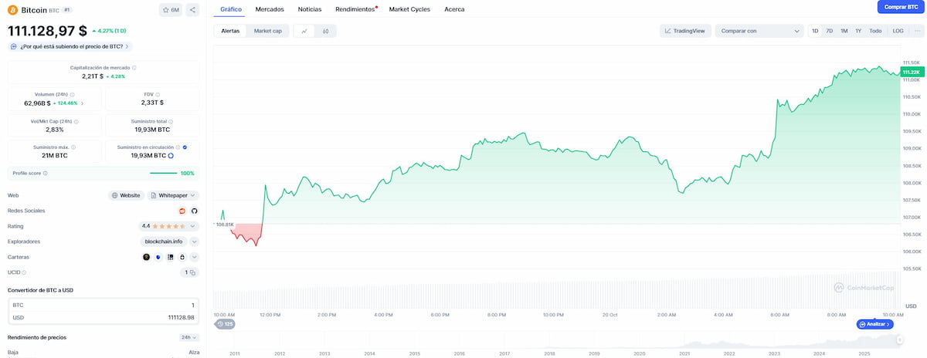Screen dimensions: 927x358
Task: Open the blue shield wallet icon
Action: click(x=158, y=257)
